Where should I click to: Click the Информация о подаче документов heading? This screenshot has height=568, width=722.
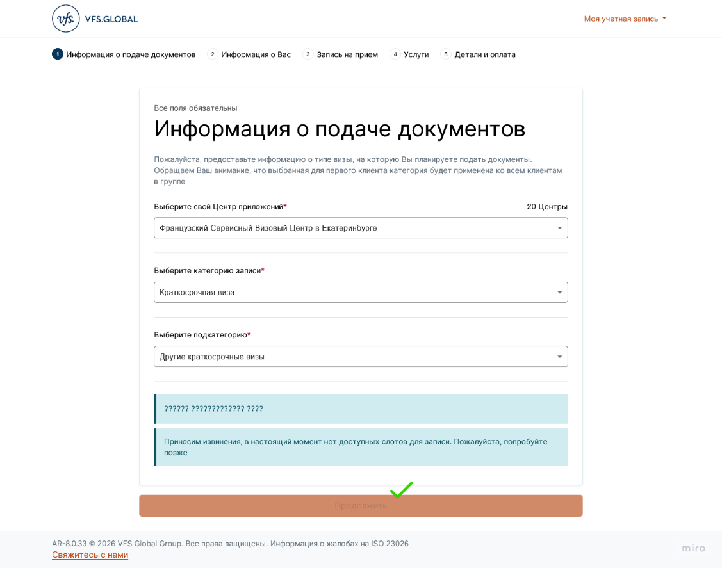340,129
